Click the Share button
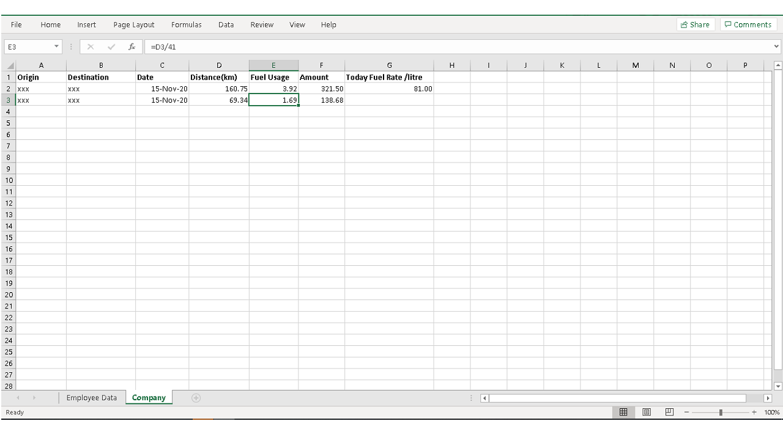The image size is (783, 440). pyautogui.click(x=696, y=24)
